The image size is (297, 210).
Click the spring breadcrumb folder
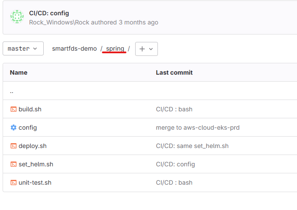[x=115, y=48]
